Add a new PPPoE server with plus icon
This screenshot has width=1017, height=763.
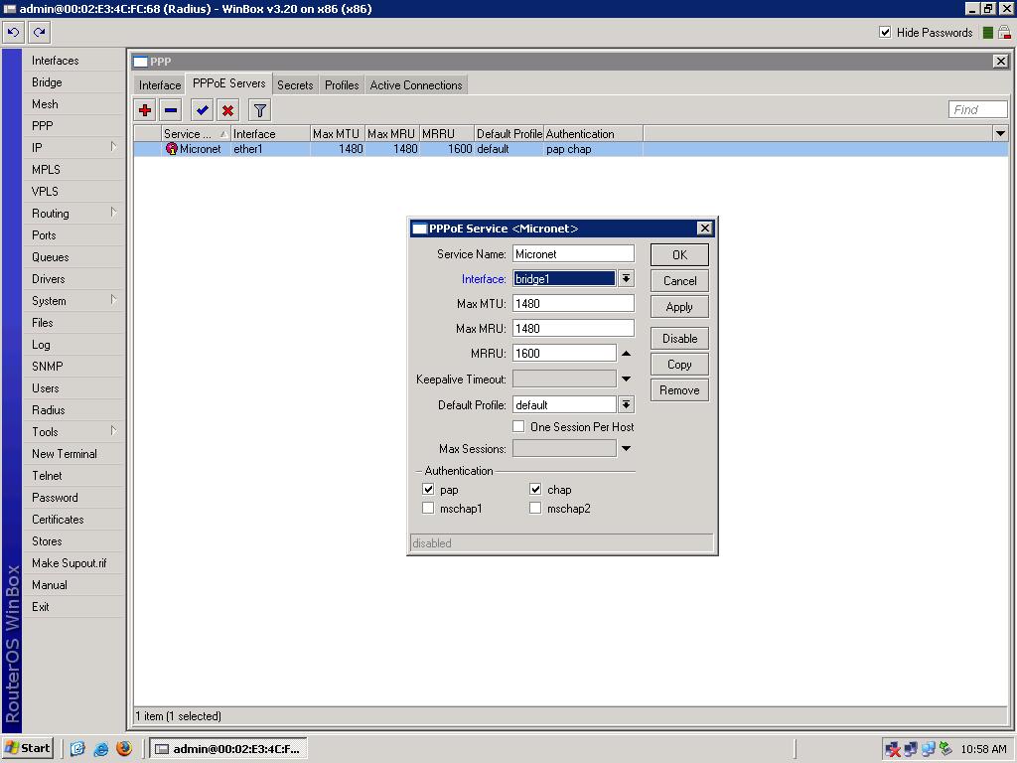[x=145, y=110]
